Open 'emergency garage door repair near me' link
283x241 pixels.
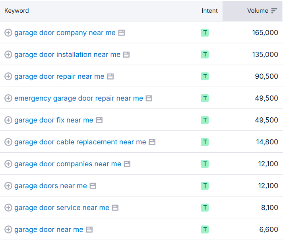(x=79, y=98)
